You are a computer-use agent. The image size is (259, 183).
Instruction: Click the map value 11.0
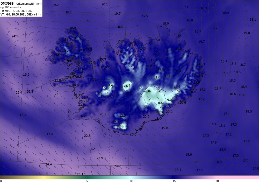click(157, 77)
